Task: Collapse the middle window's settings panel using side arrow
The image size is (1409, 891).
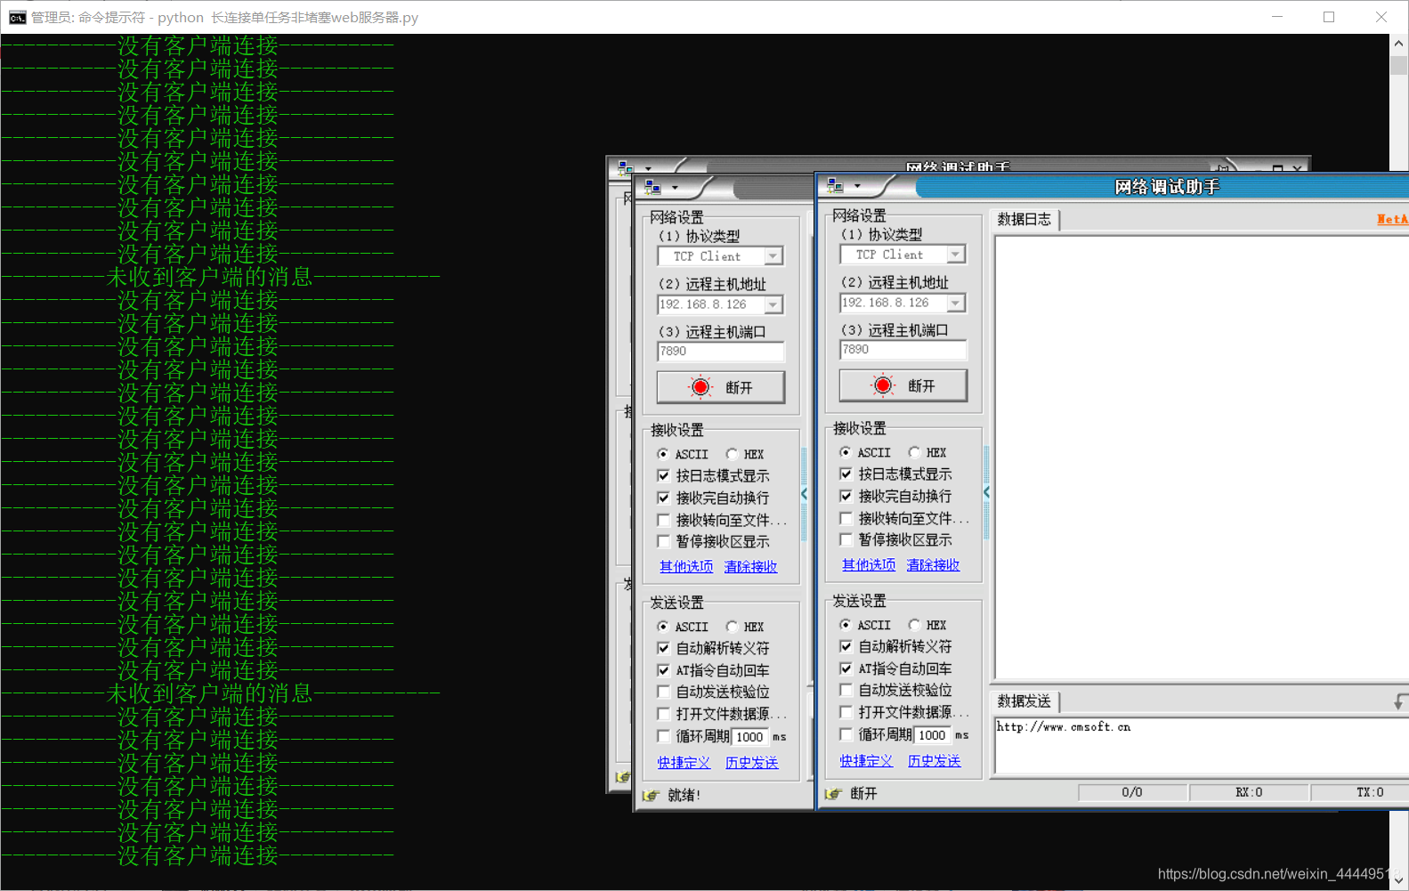Action: (x=804, y=493)
